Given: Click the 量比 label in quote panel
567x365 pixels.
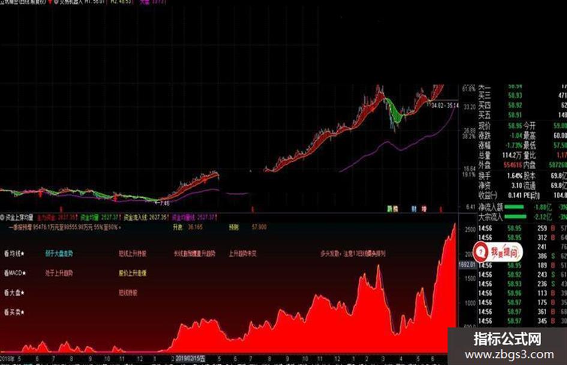Looking at the screenshot, I should pyautogui.click(x=529, y=155).
